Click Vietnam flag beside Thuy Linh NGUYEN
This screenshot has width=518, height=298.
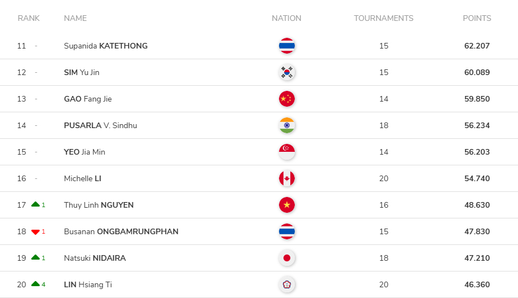click(x=287, y=205)
